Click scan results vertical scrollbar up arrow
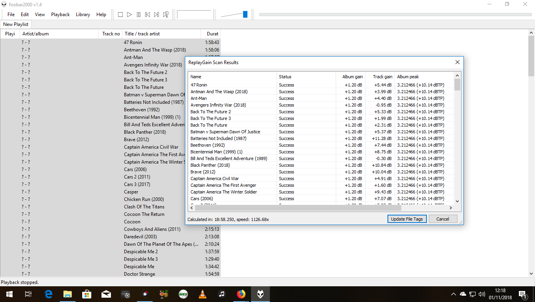The image size is (535, 302). (x=457, y=75)
